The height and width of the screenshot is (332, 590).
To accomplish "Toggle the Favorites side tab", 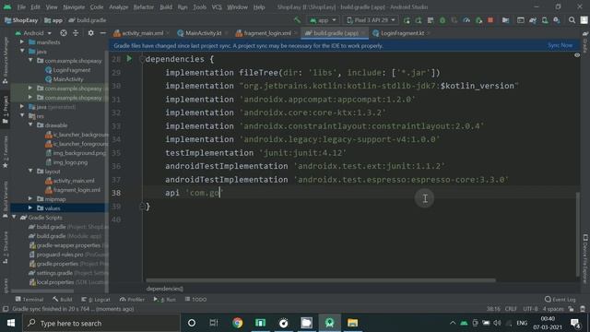I will (x=6, y=152).
